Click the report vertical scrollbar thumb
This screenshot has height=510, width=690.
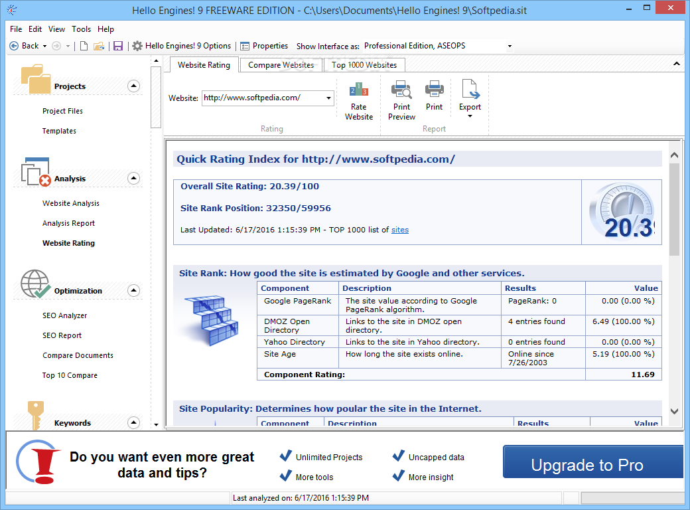[x=674, y=209]
